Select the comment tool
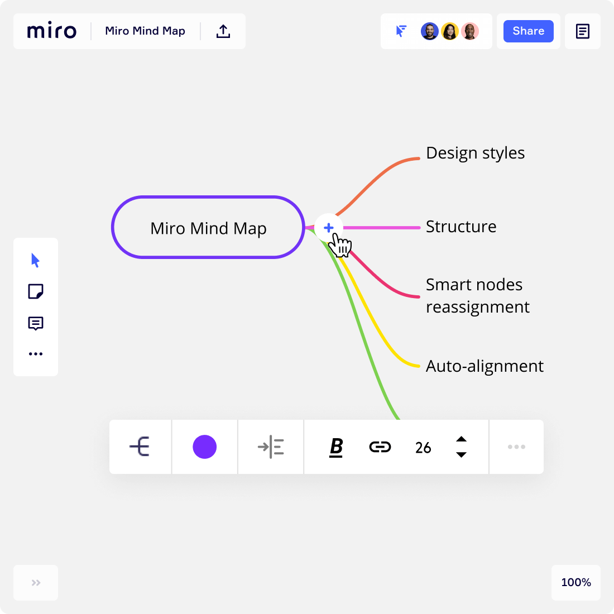Viewport: 614px width, 614px height. coord(36,323)
